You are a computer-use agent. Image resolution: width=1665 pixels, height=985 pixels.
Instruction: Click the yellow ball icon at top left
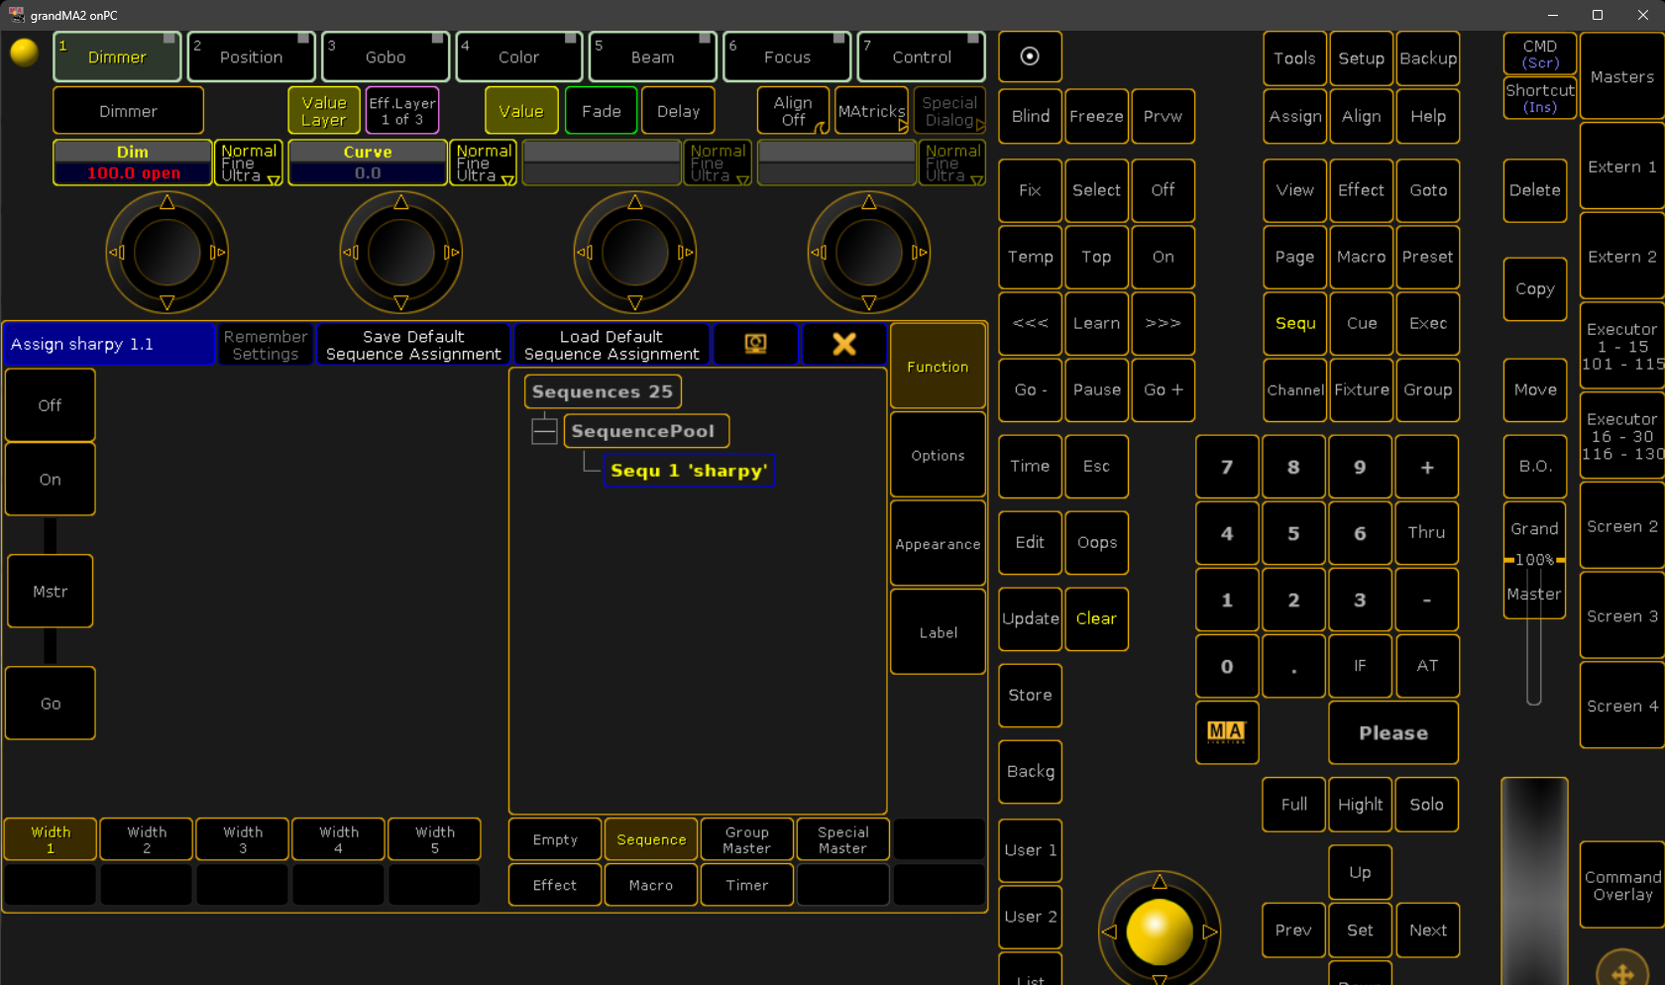(x=24, y=53)
